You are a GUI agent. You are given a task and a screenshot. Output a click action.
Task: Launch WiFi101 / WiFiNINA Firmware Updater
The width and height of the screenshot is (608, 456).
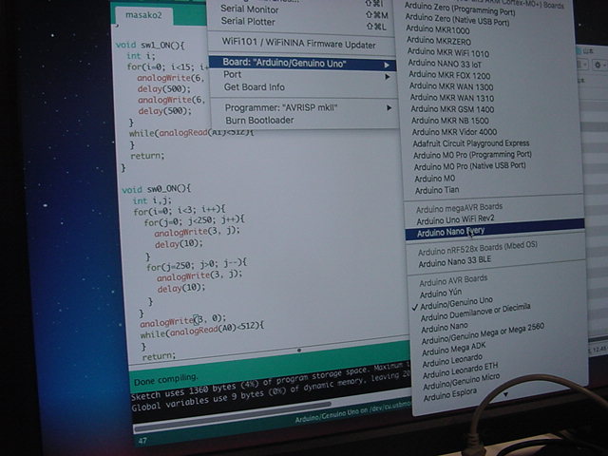pos(300,44)
